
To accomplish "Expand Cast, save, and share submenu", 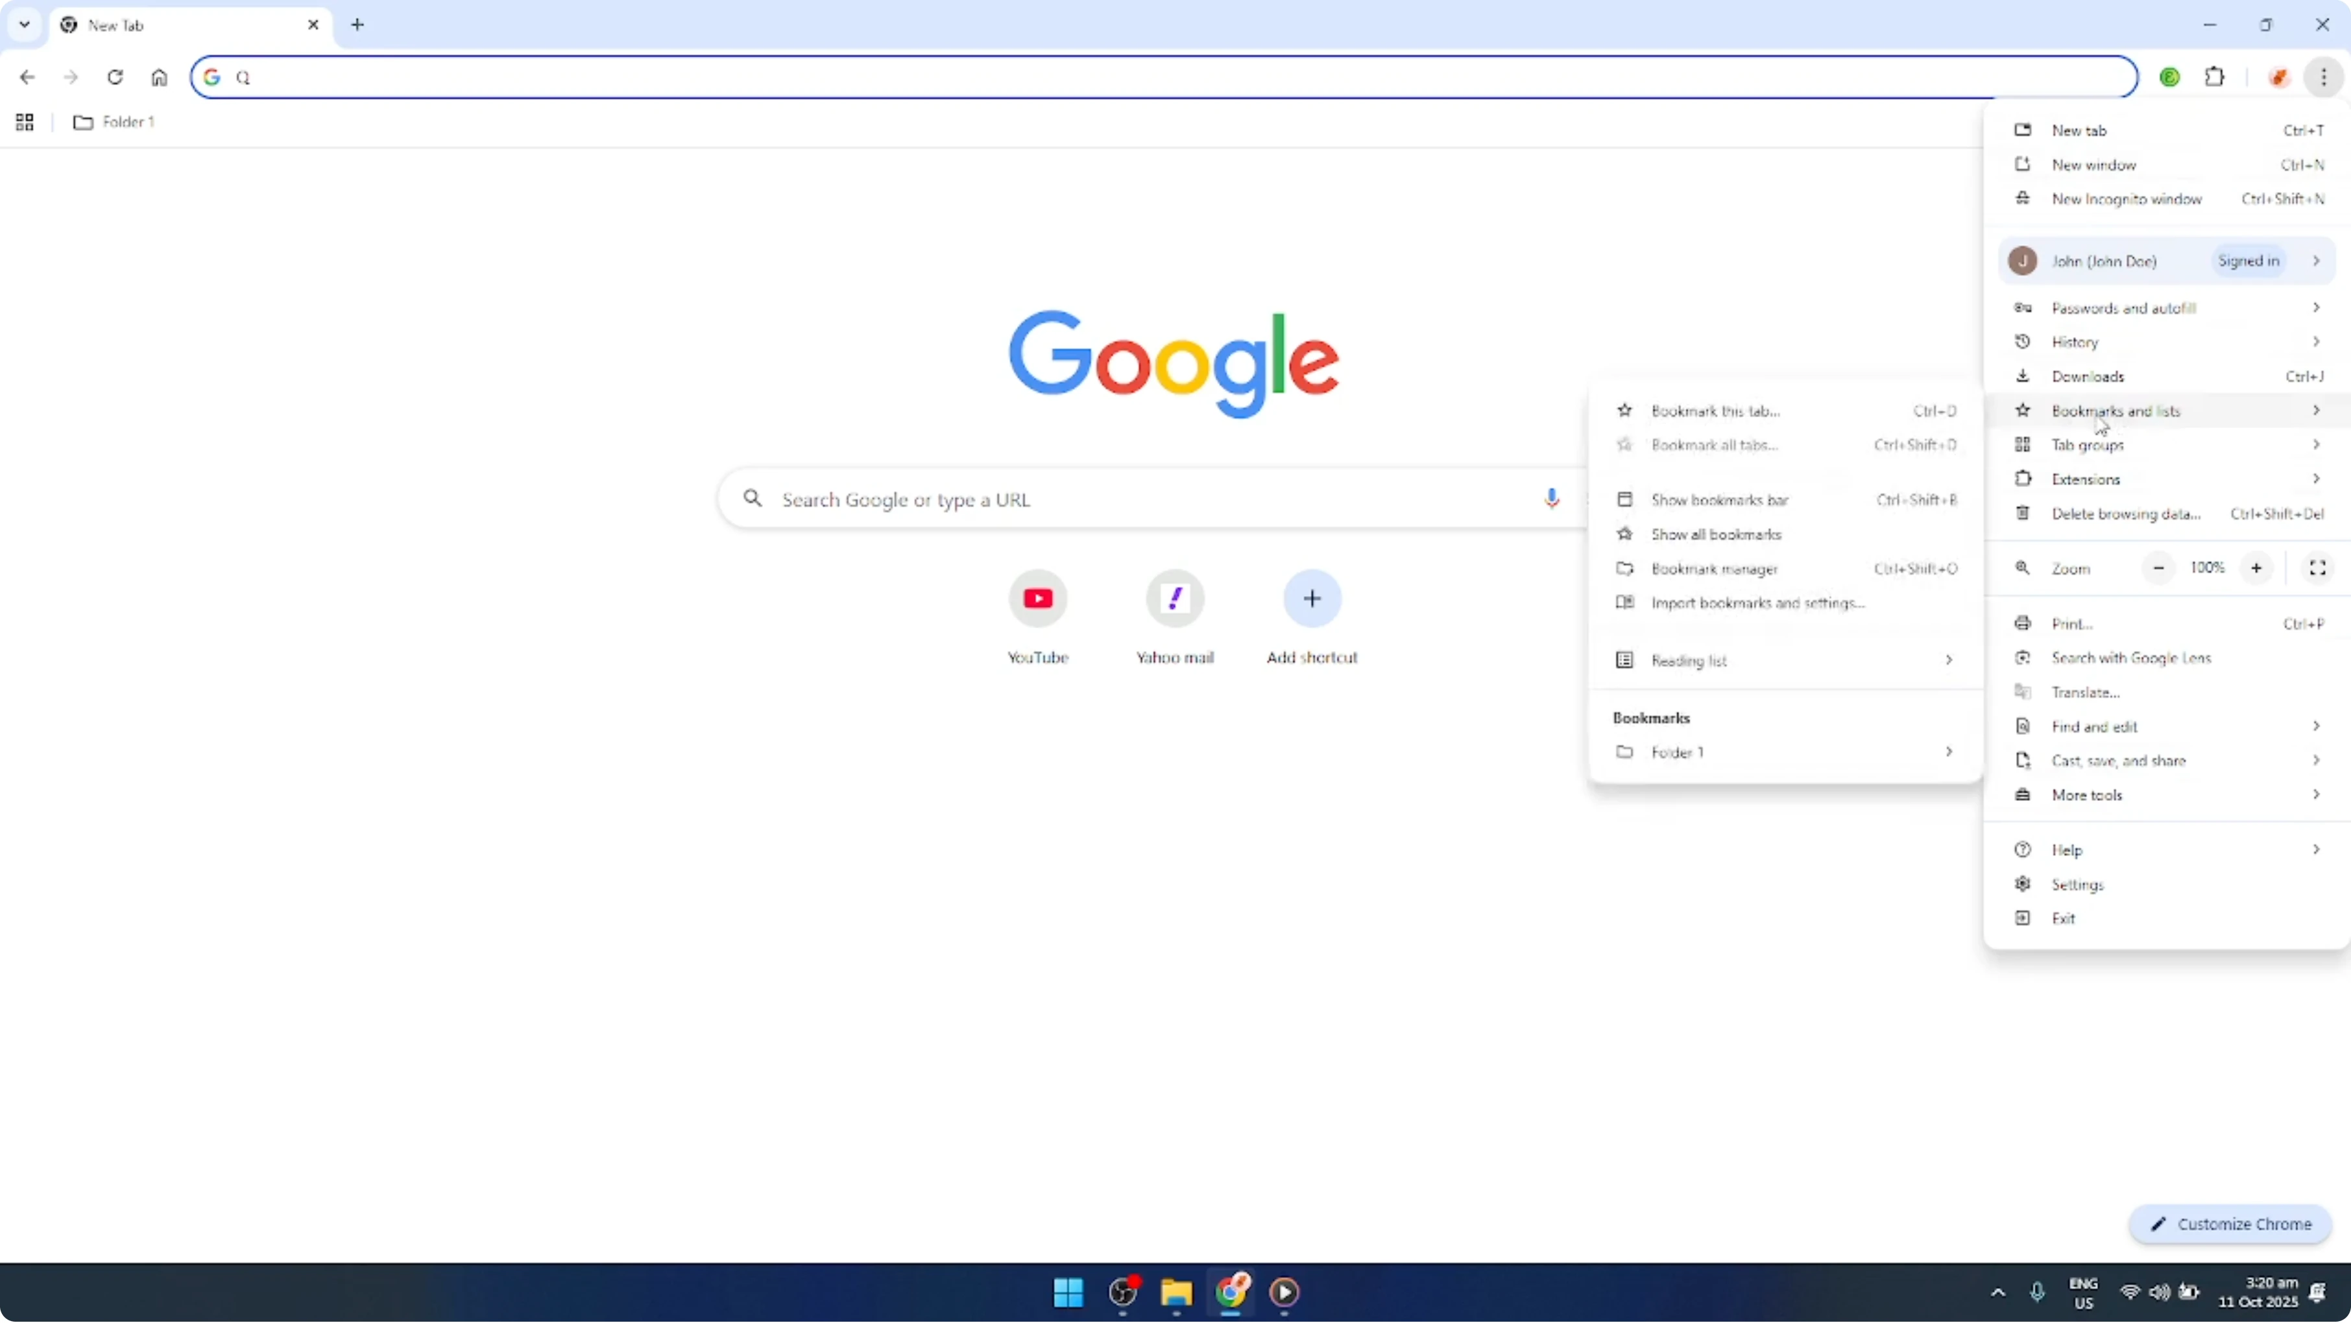I will point(2167,761).
